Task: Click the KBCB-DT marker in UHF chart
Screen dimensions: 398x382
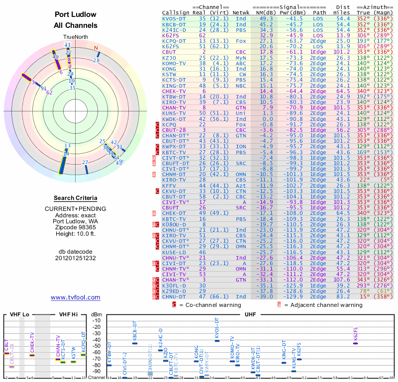Action: pyautogui.click(x=135, y=343)
